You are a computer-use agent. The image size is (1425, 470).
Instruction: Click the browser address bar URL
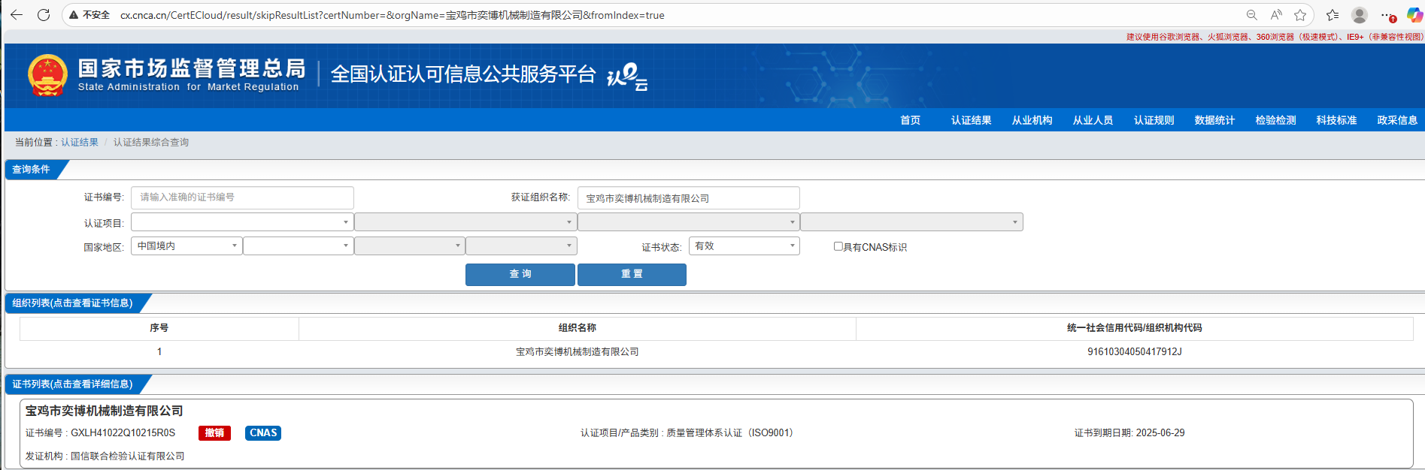coord(392,15)
